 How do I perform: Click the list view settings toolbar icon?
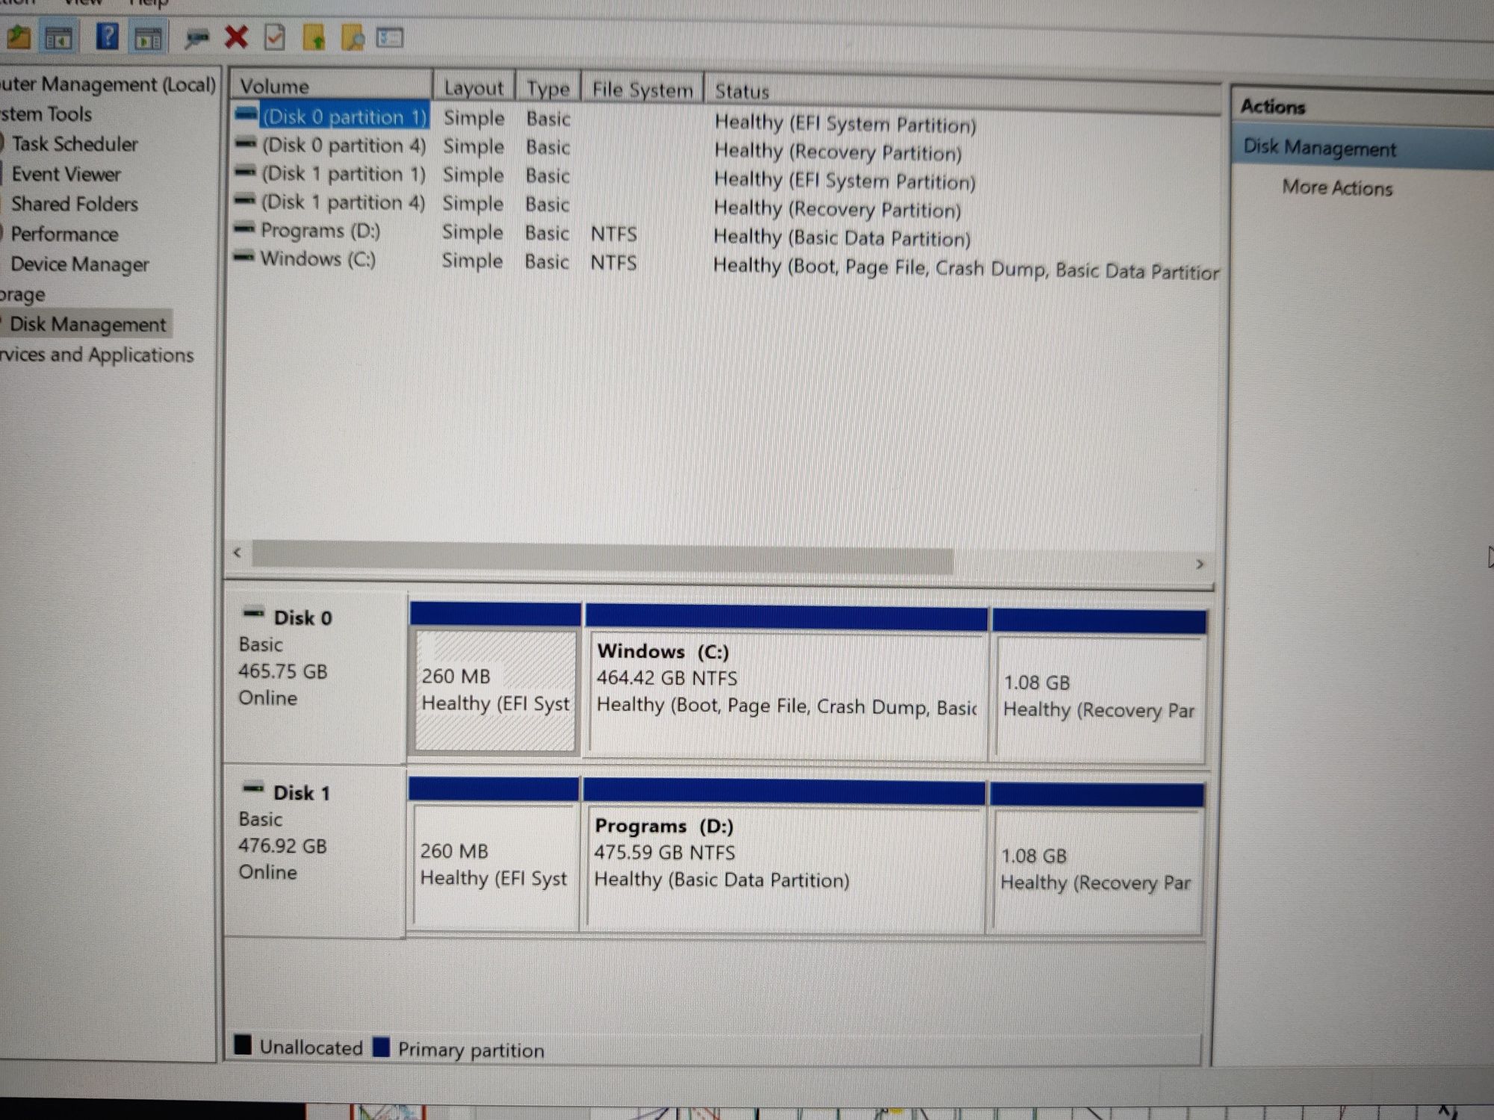tap(389, 37)
